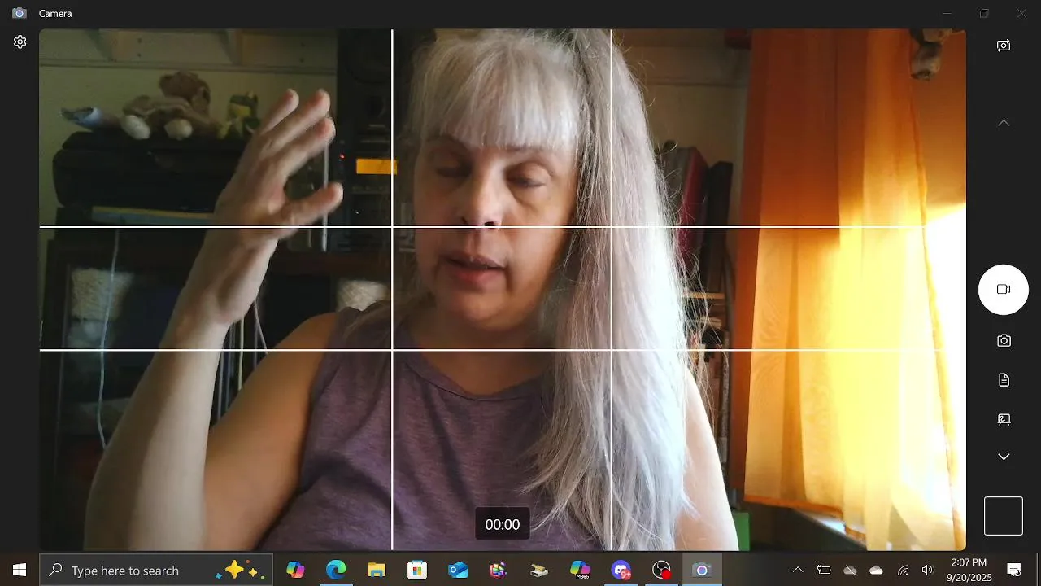The image size is (1041, 586).
Task: Open the chat app with 9+ badge
Action: [x=621, y=571]
